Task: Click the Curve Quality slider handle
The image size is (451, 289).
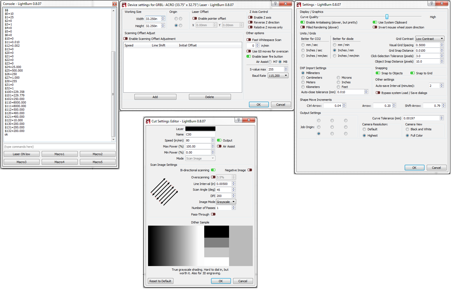Action: [x=387, y=17]
